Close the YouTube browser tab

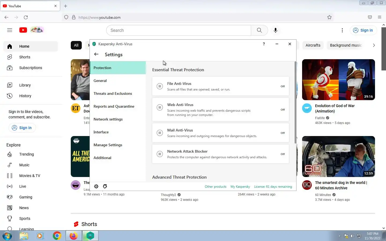click(55, 6)
